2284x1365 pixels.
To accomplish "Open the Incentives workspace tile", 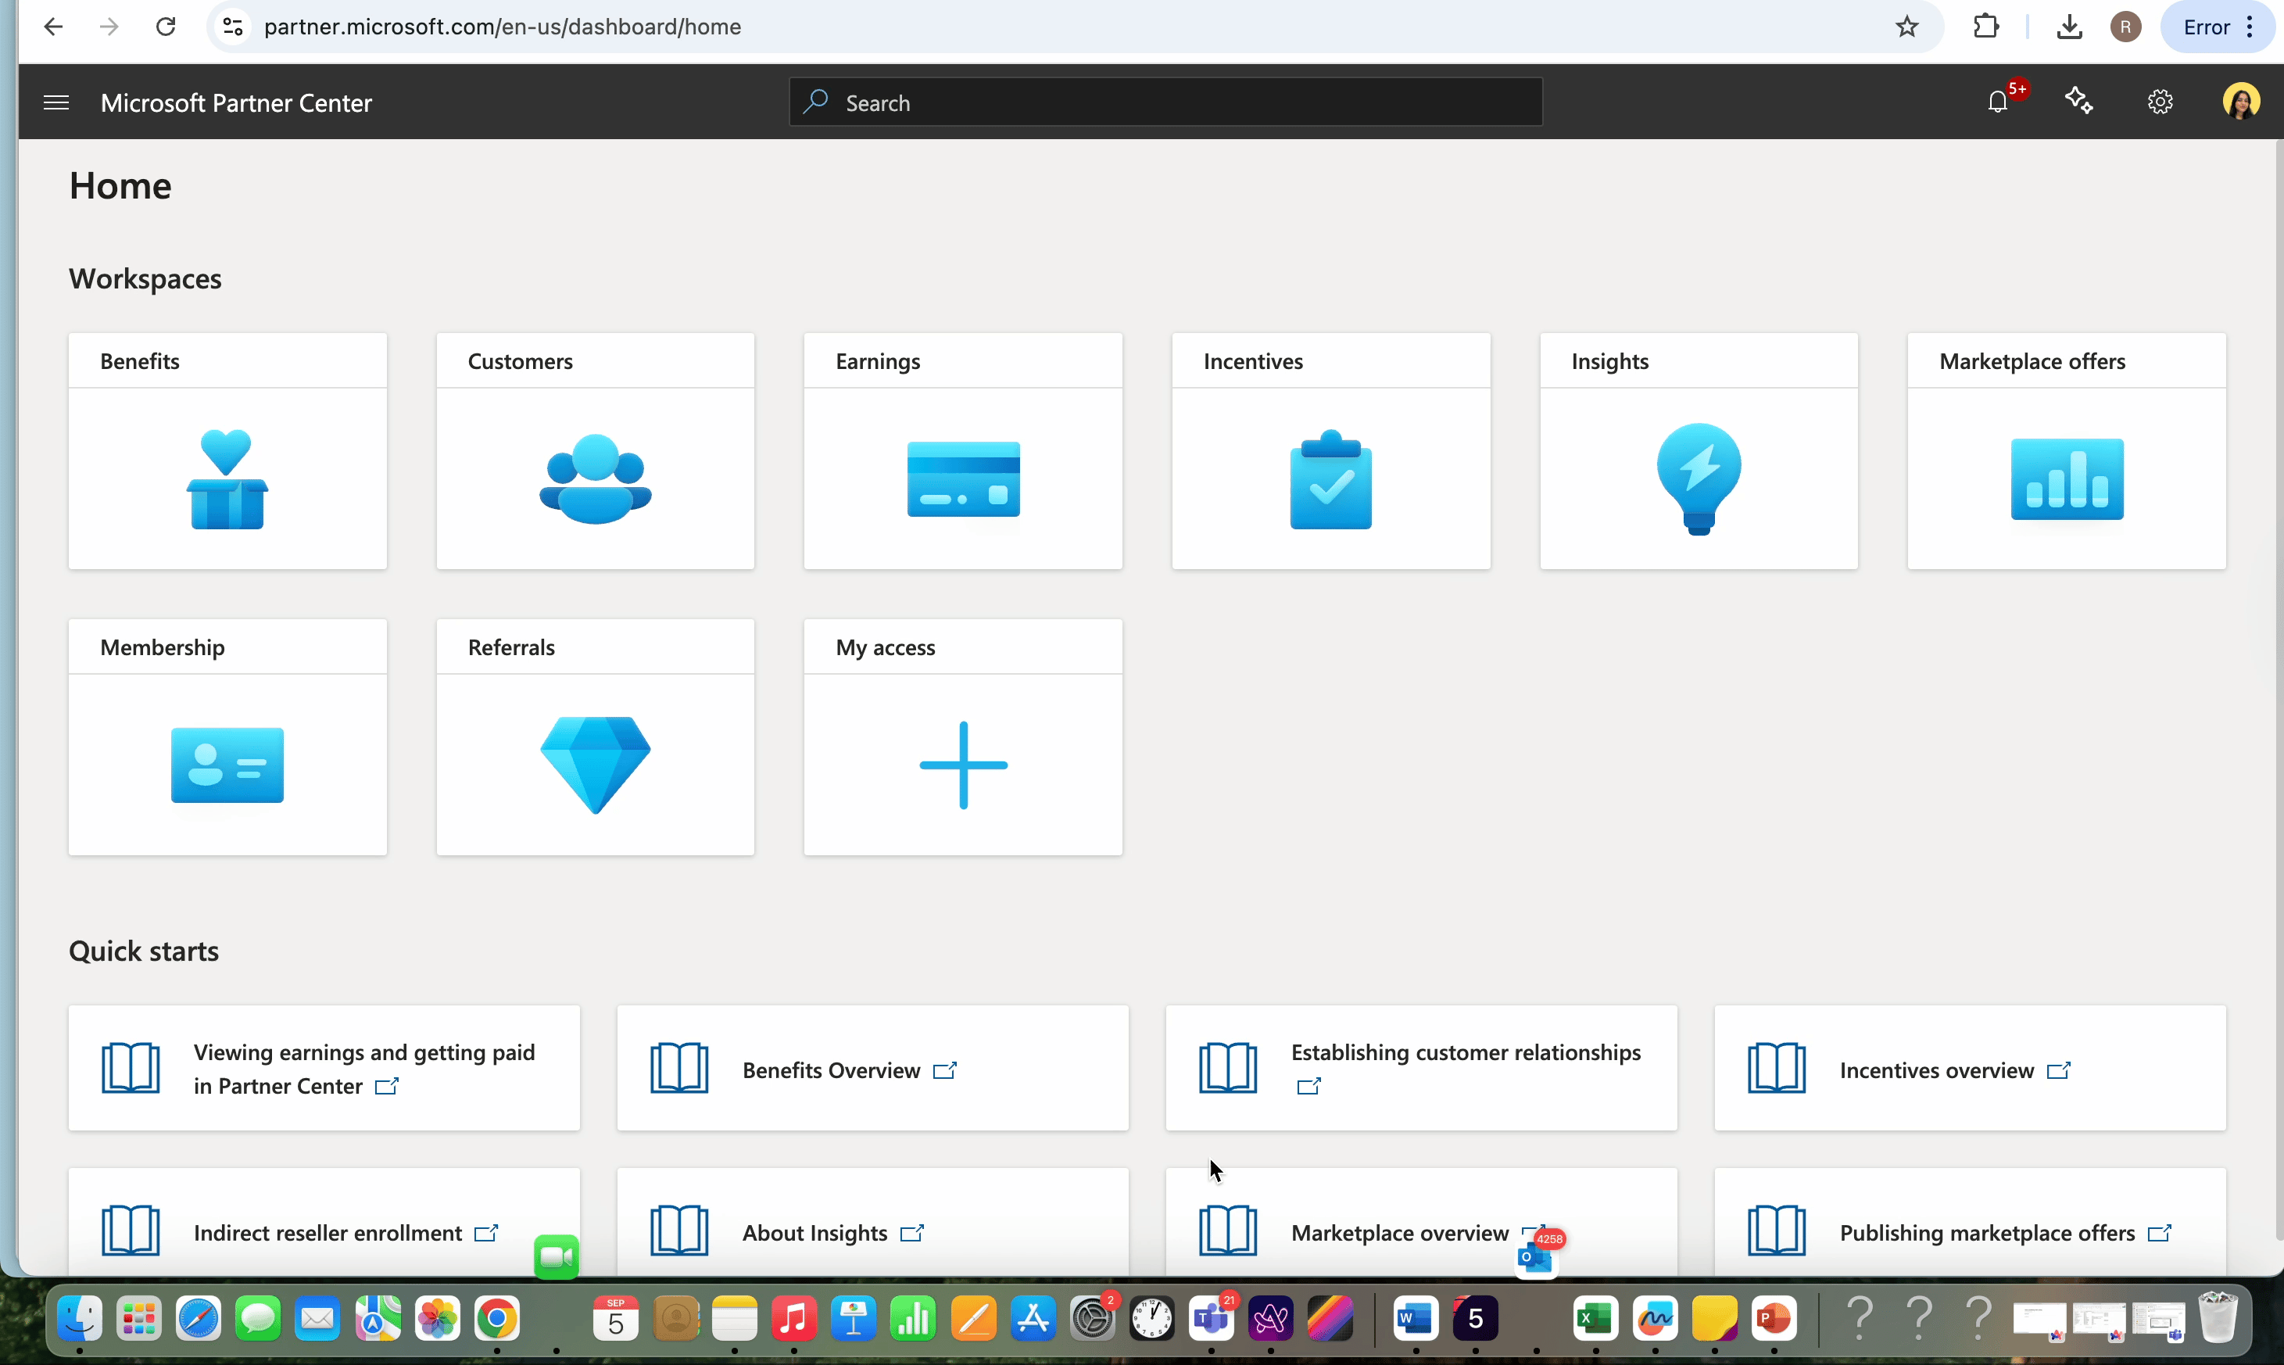I will [x=1331, y=451].
